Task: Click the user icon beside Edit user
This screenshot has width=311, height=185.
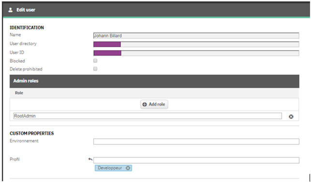Action: tap(11, 10)
